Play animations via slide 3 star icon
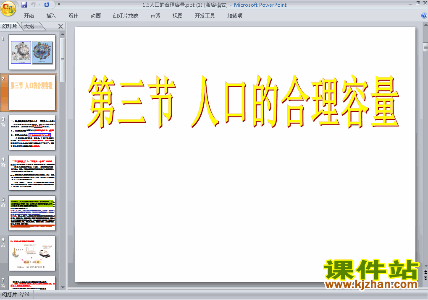Screen dimensions: 428x300 [x=3, y=125]
